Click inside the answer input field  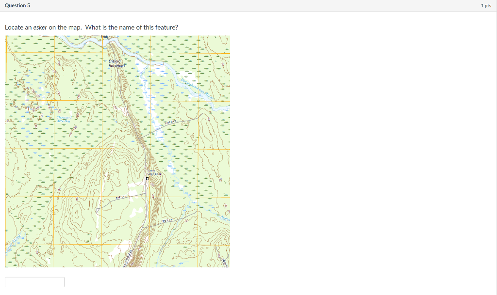pos(34,281)
